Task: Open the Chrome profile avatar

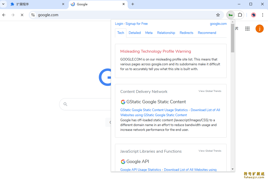Action: click(254, 15)
